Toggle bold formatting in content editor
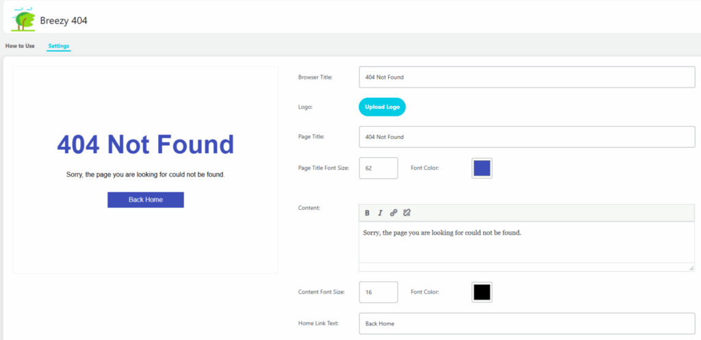 [x=367, y=213]
